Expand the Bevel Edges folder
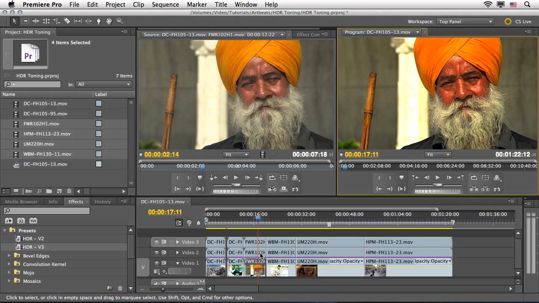Image resolution: width=539 pixels, height=303 pixels. [9, 256]
